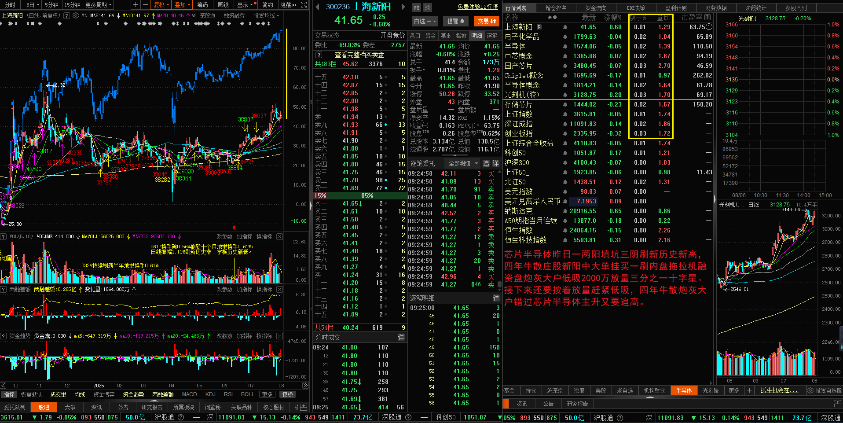Expand MA indicator double chevron
This screenshot has height=423, width=843.
coord(193,15)
